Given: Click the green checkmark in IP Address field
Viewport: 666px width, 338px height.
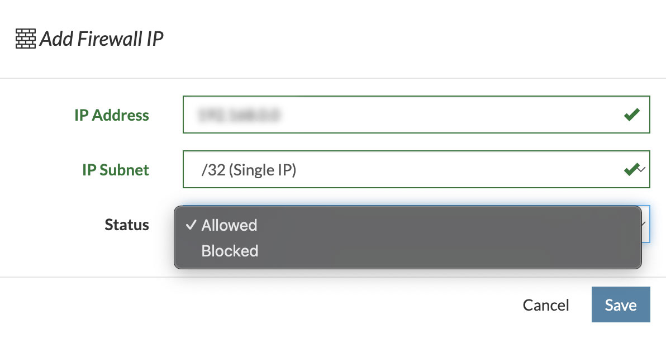Looking at the screenshot, I should [x=631, y=115].
